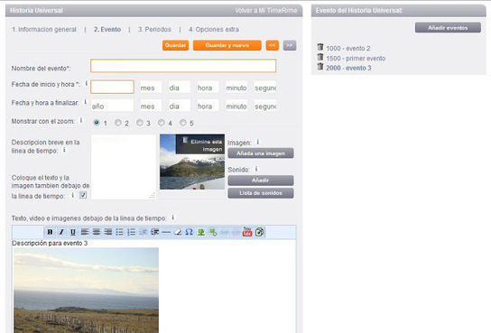The image size is (491, 333).
Task: Delete the '1500 - primer evento' with trash icon
Action: point(320,57)
